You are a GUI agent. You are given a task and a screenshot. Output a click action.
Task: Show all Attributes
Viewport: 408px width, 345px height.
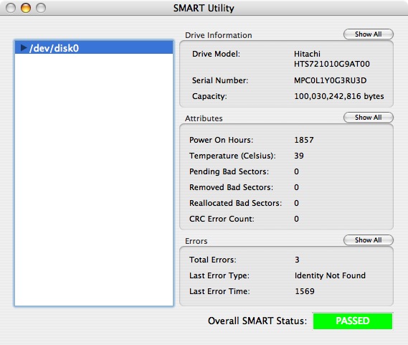click(x=368, y=118)
